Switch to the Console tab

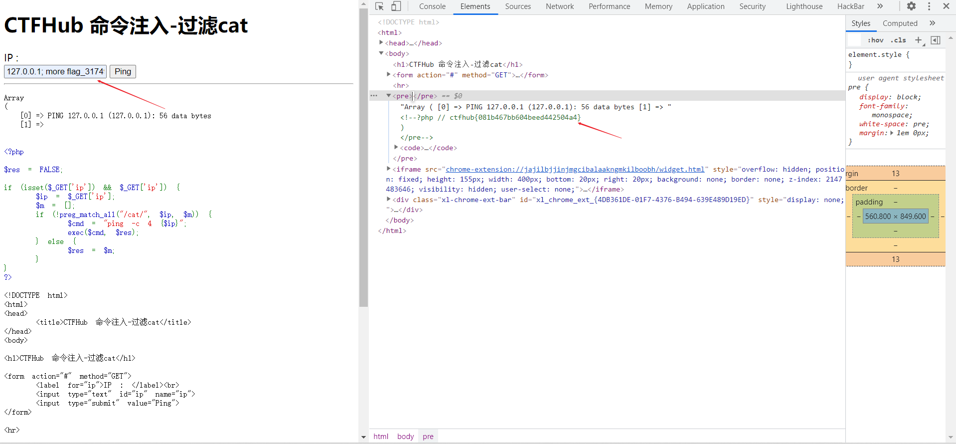(432, 6)
